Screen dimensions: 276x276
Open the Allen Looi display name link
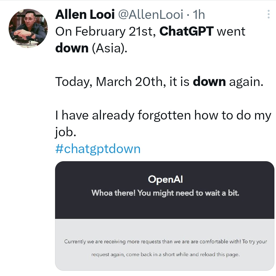85,15
